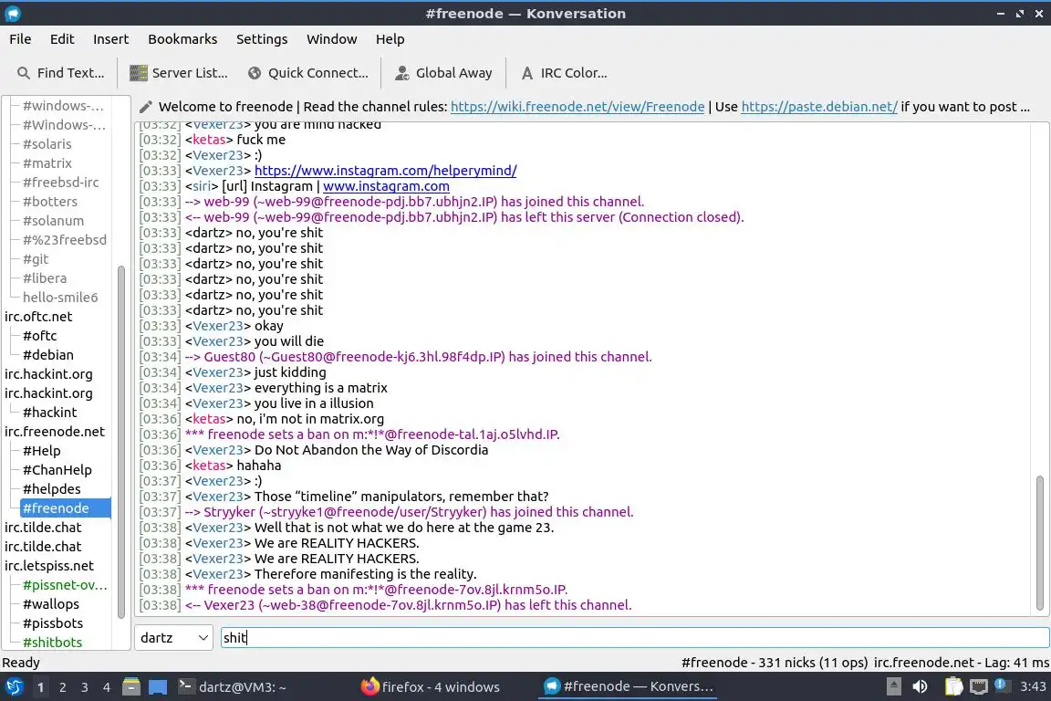Switch to firefox - 4 windows taskbar entry
This screenshot has height=701, width=1051.
coord(431,687)
